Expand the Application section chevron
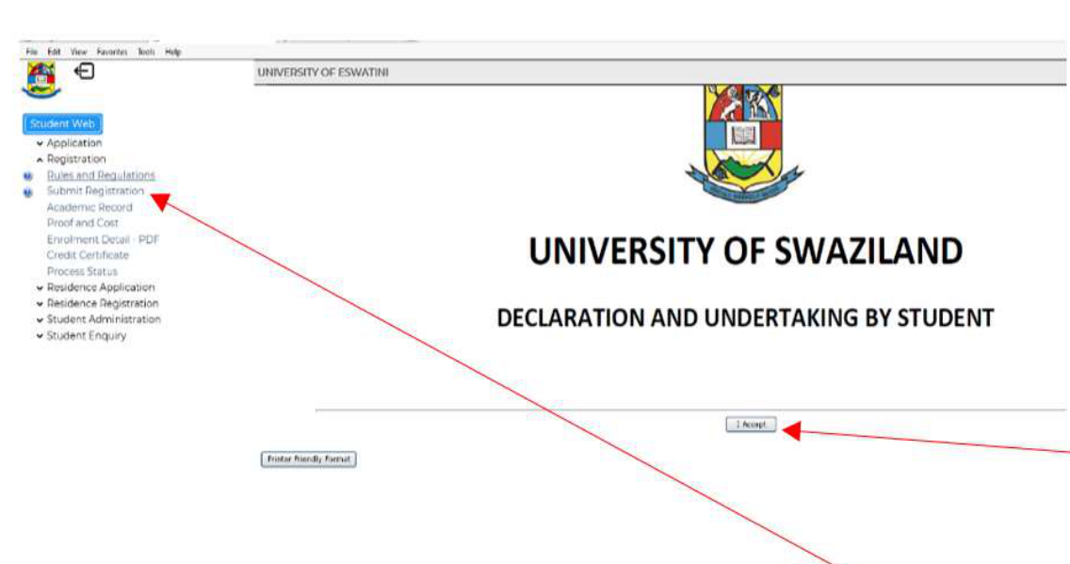Viewport: 1070px width, 564px height. [x=40, y=143]
